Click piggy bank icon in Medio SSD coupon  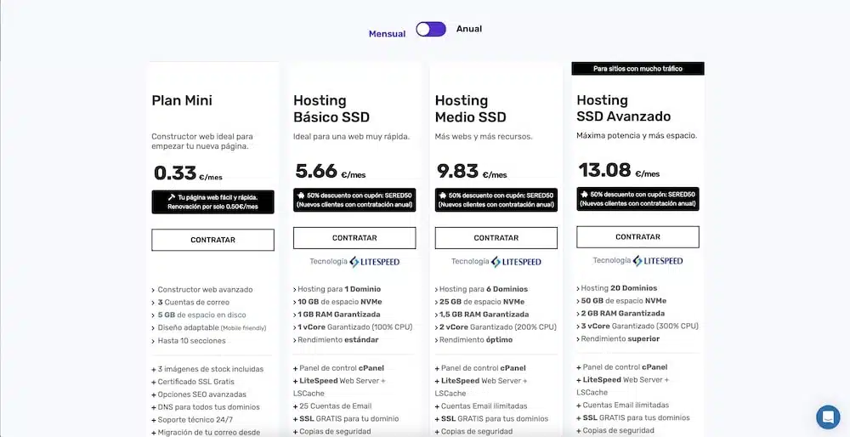click(x=442, y=195)
